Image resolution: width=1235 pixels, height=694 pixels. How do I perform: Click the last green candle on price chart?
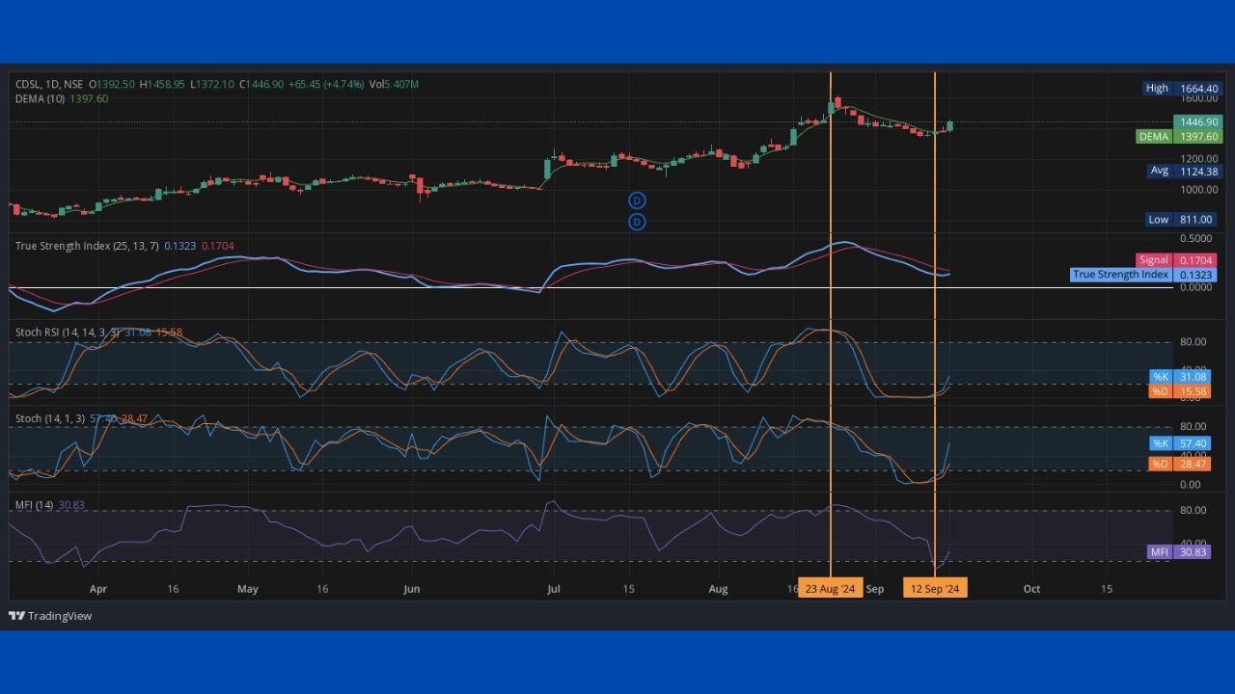point(950,125)
